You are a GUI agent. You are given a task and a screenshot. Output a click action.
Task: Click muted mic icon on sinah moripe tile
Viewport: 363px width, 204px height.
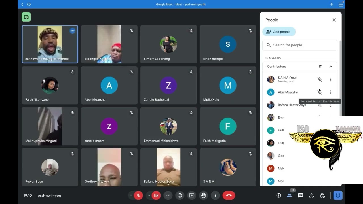250,31
